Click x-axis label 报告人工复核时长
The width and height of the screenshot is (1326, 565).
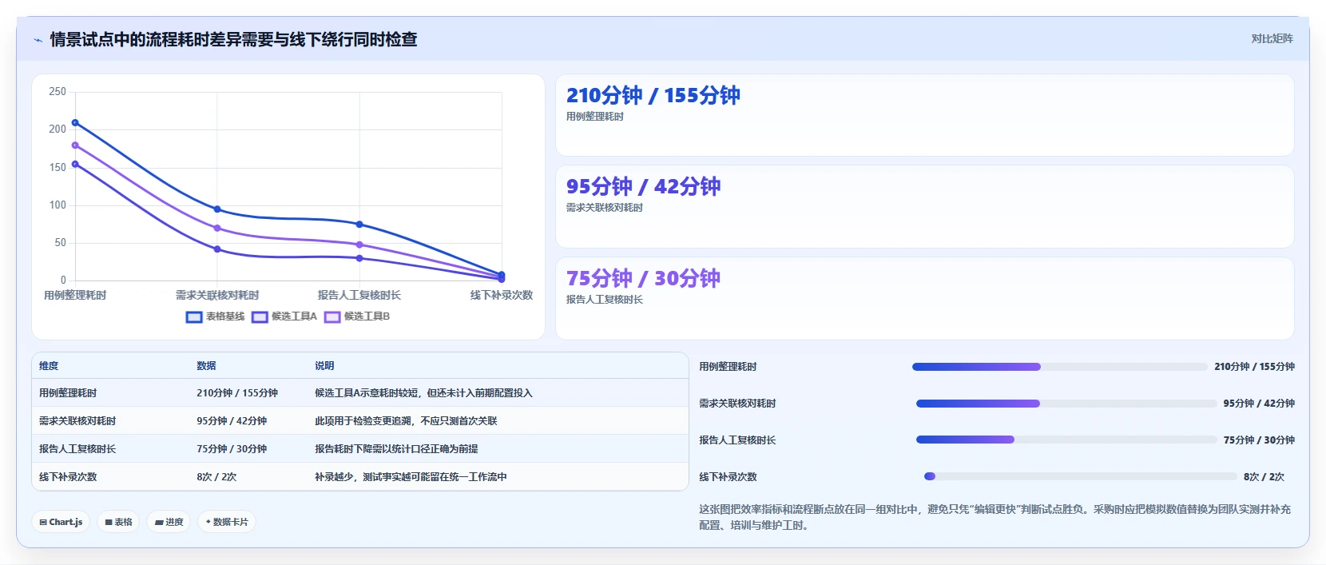click(359, 295)
